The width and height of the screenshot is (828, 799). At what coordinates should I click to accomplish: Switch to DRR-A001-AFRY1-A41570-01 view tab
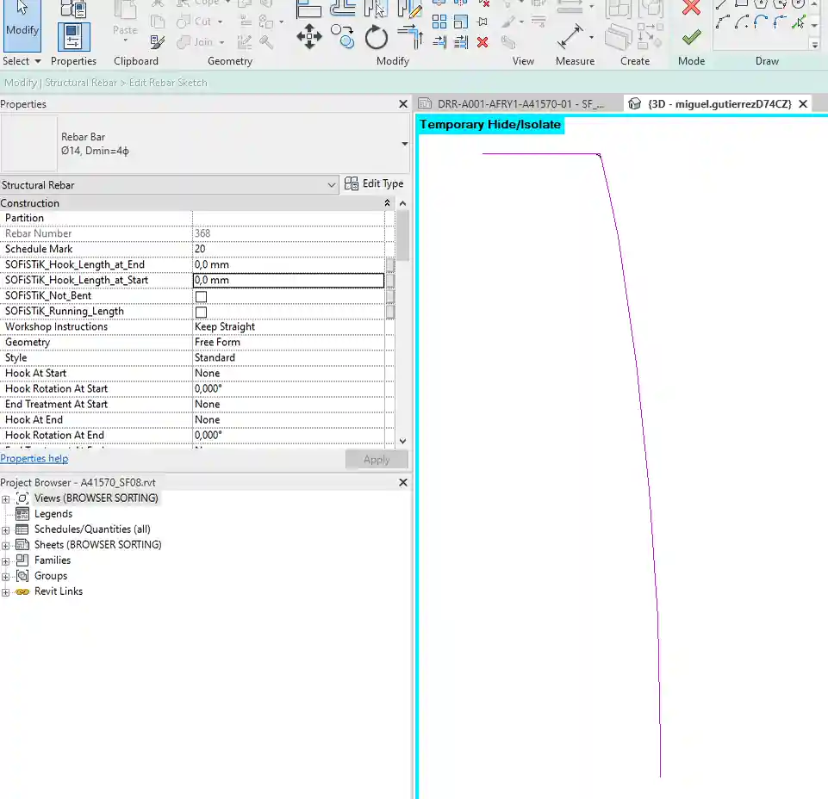tap(519, 103)
